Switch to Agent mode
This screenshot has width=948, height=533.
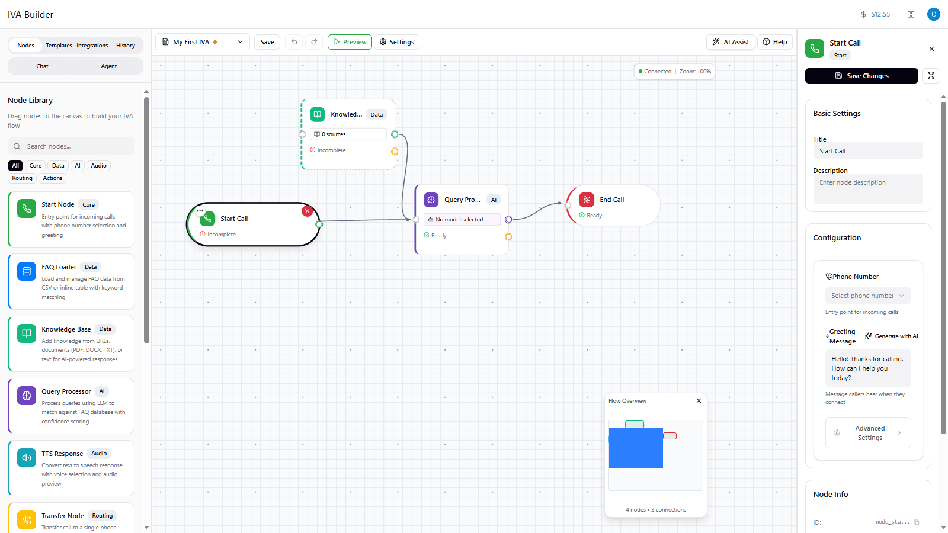[108, 66]
